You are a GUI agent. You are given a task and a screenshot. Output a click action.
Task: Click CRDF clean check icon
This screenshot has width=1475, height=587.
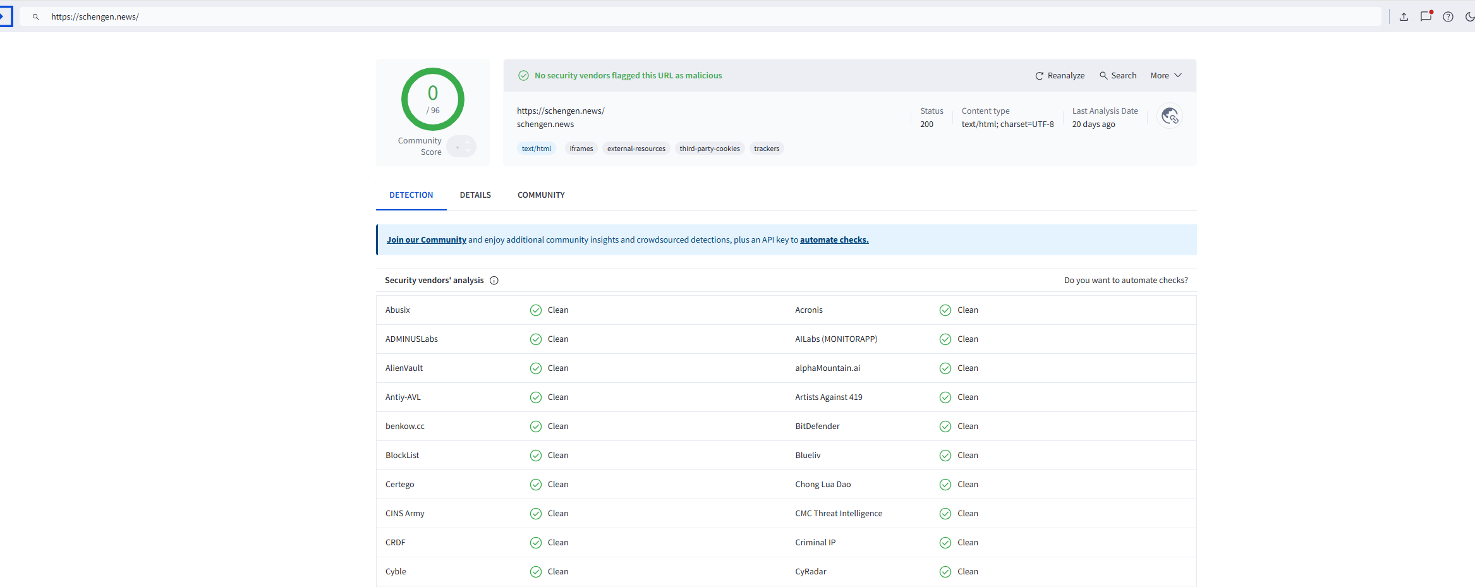[x=536, y=543]
